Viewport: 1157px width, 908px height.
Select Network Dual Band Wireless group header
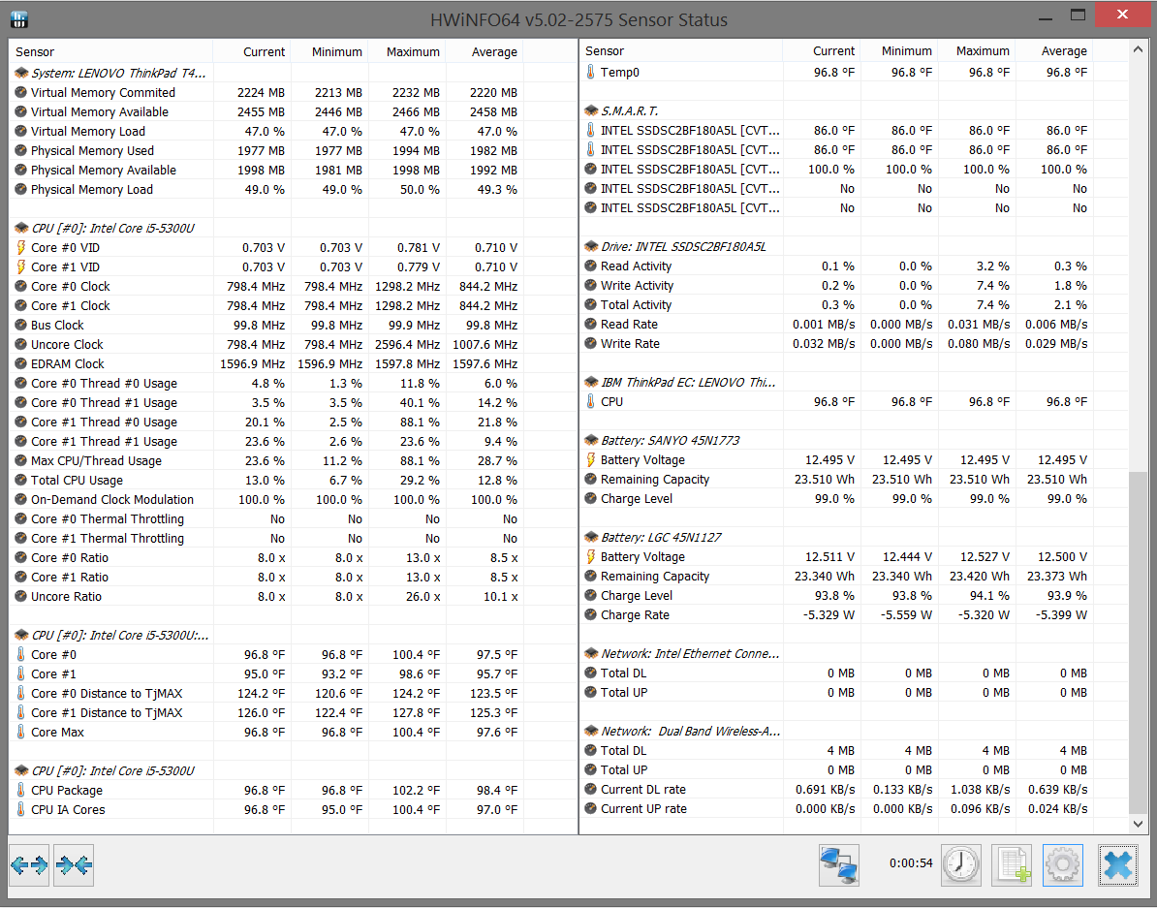[x=854, y=731]
